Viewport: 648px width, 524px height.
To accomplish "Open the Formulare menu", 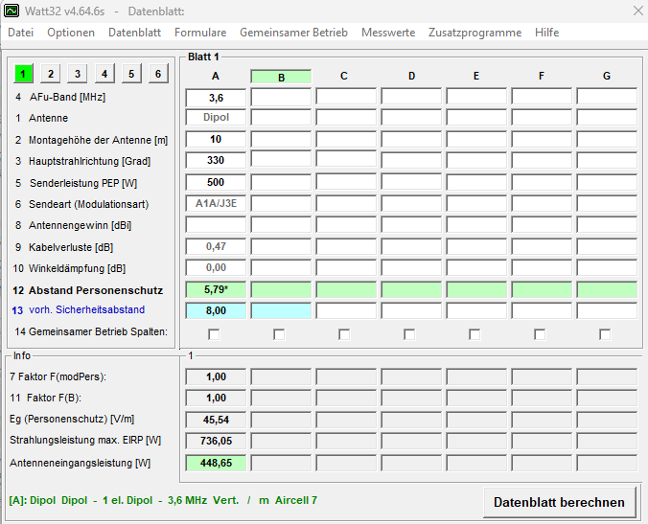I will tap(200, 33).
